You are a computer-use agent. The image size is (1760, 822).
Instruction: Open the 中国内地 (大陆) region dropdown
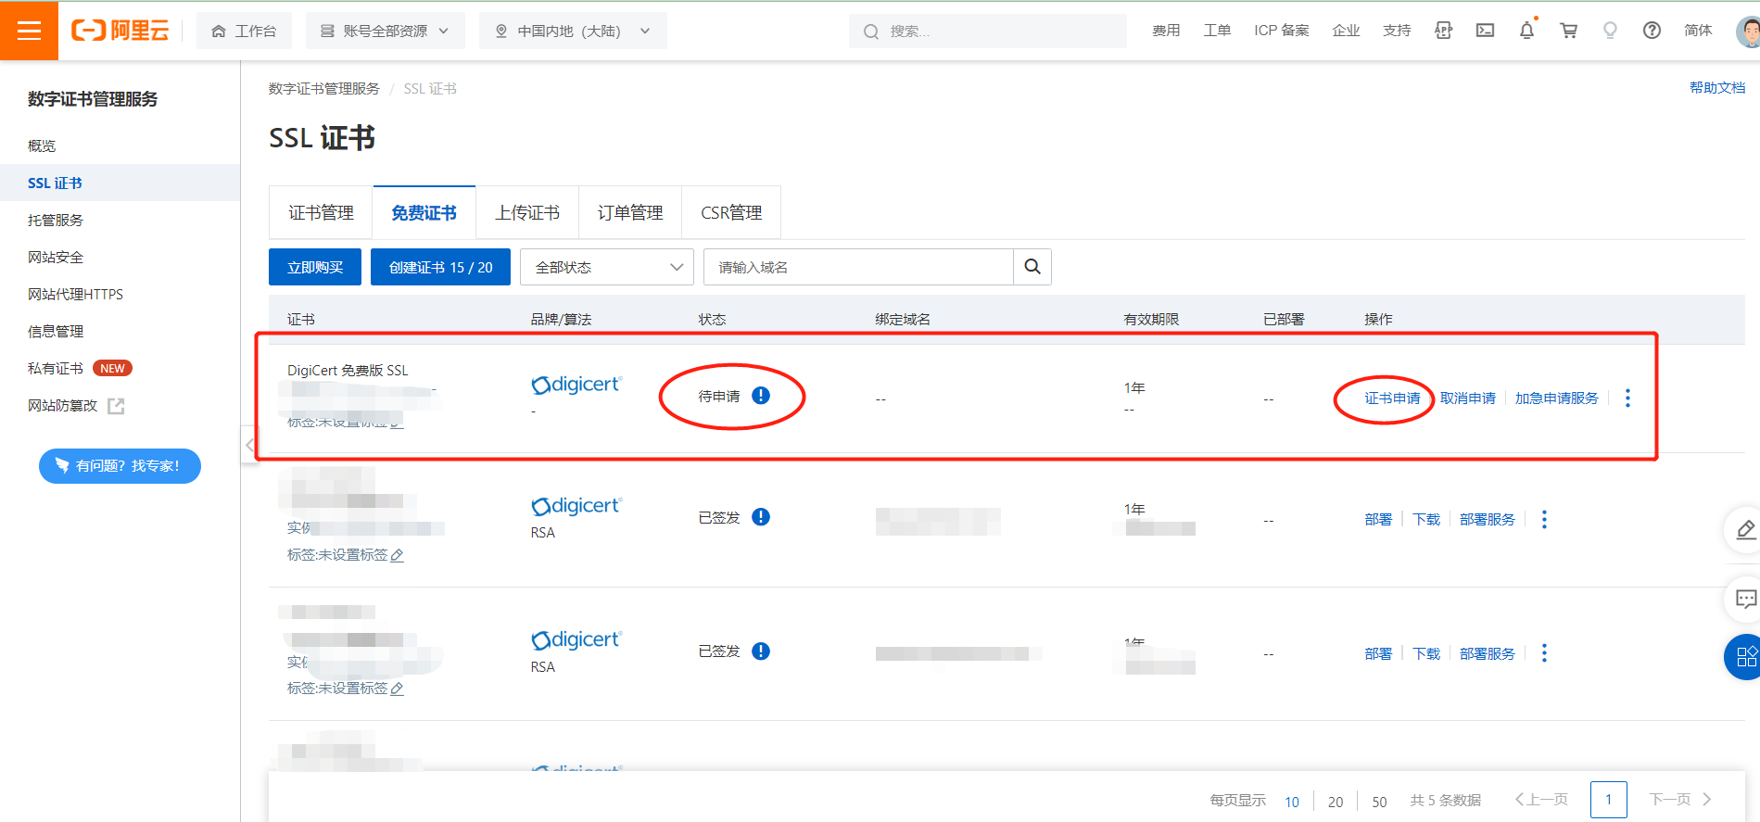[x=573, y=31]
